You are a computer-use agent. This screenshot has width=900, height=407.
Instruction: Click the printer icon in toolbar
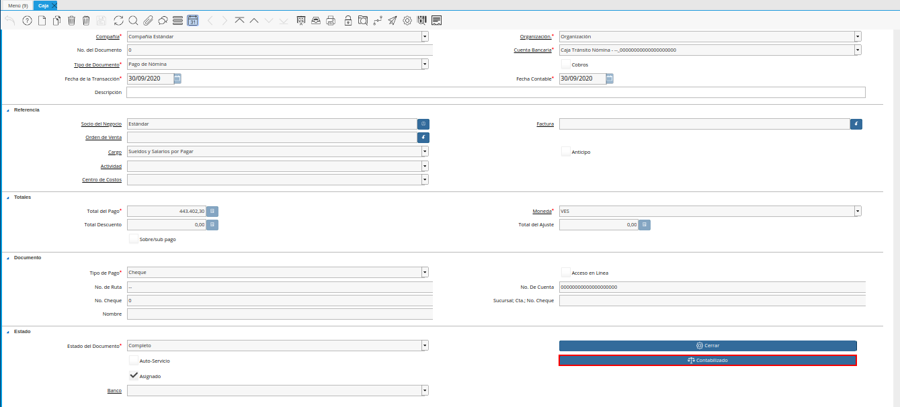point(331,21)
